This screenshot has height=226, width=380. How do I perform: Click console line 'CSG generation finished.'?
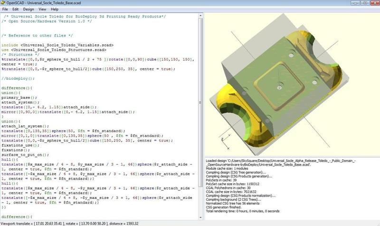223,207
